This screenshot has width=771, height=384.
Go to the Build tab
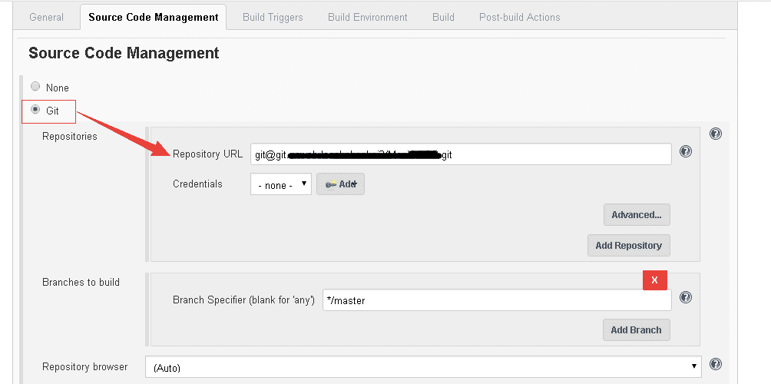click(443, 17)
